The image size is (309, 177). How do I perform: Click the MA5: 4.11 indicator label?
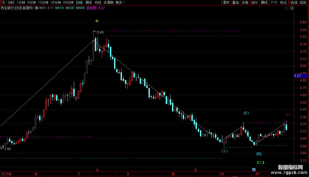pos(46,8)
